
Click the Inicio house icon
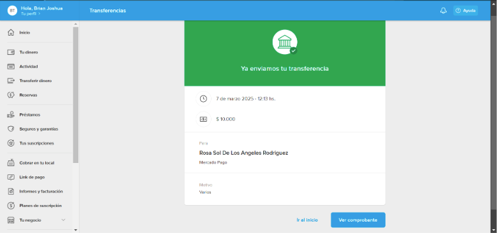coord(11,32)
